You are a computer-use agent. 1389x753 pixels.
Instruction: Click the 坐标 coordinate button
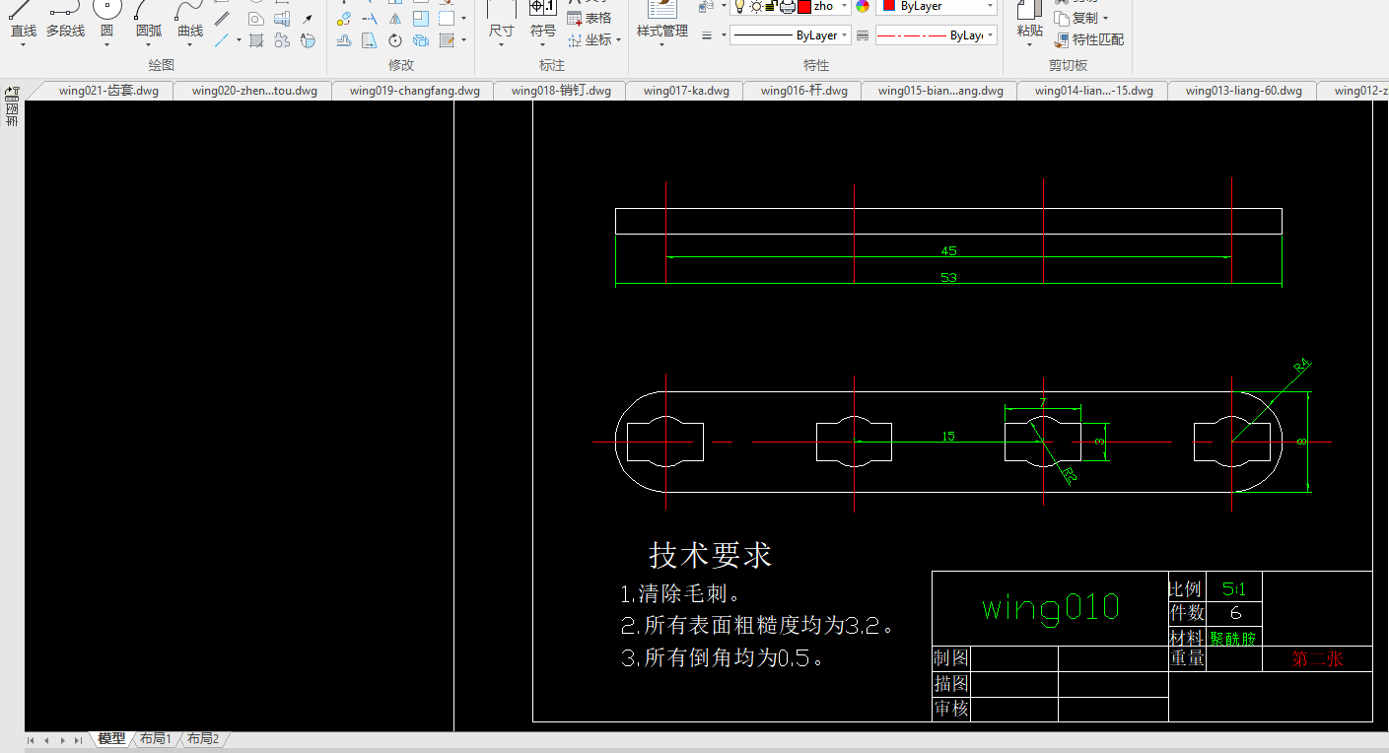(590, 40)
